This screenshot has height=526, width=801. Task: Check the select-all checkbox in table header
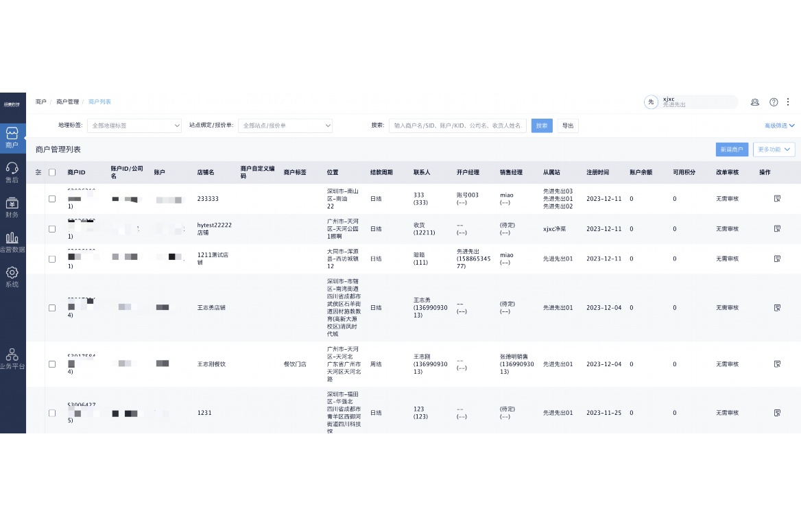(52, 172)
